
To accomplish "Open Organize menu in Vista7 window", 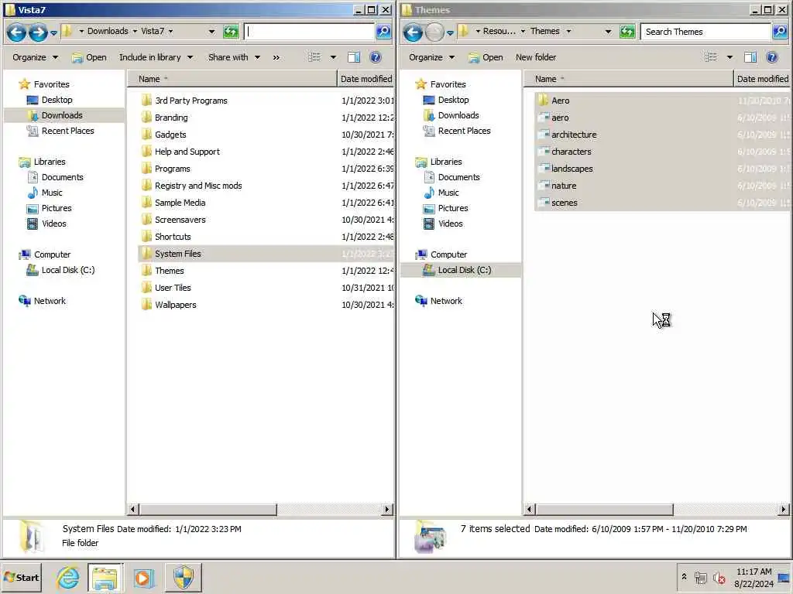I will (x=35, y=57).
